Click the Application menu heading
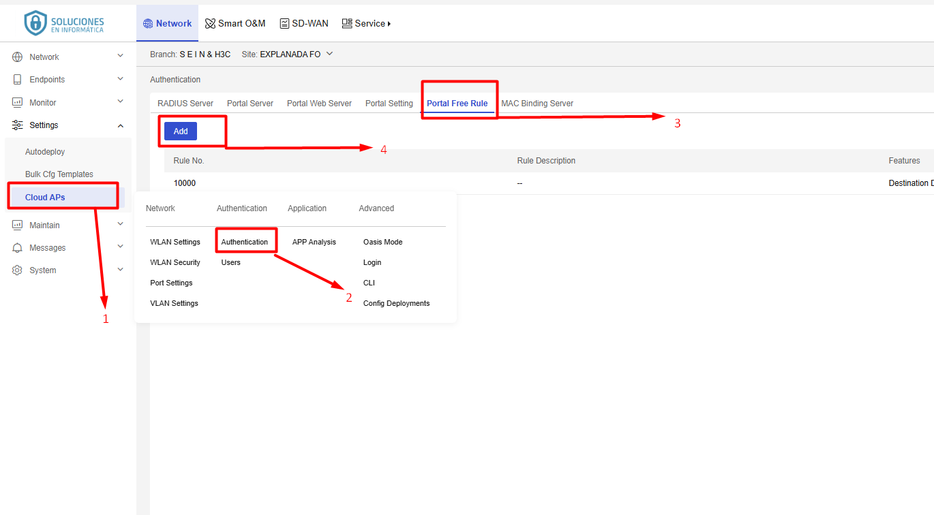The width and height of the screenshot is (934, 515). click(x=307, y=208)
